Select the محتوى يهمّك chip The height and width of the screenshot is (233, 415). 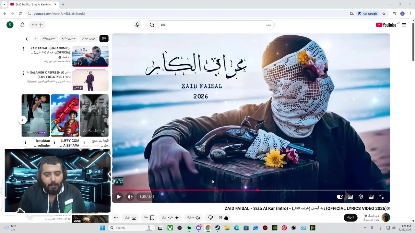(x=49, y=39)
